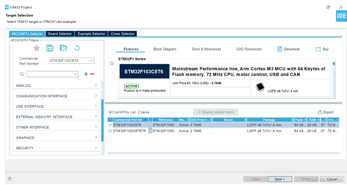Restore down the STM32 Project window
This screenshot has width=347, height=185.
point(328,7)
